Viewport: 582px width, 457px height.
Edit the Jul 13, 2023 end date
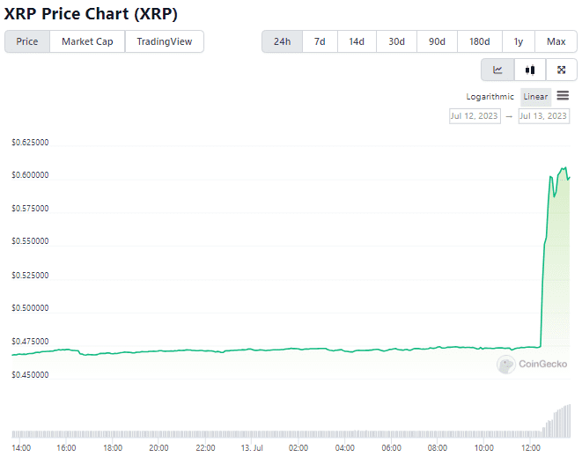pyautogui.click(x=543, y=116)
